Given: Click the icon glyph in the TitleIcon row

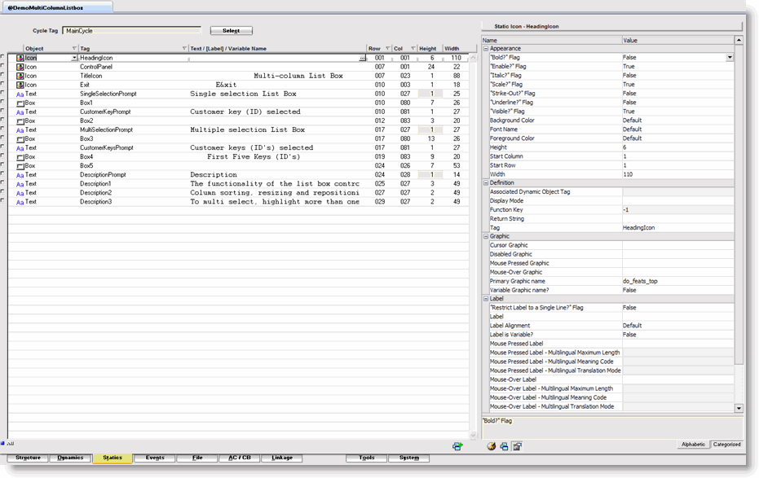Looking at the screenshot, I should 20,76.
